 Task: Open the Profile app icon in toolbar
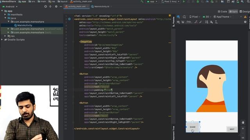(x=207, y=2)
